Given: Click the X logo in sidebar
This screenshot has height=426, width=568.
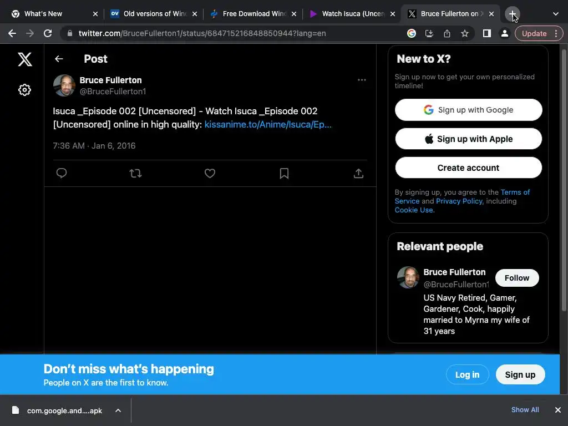Looking at the screenshot, I should click(24, 59).
